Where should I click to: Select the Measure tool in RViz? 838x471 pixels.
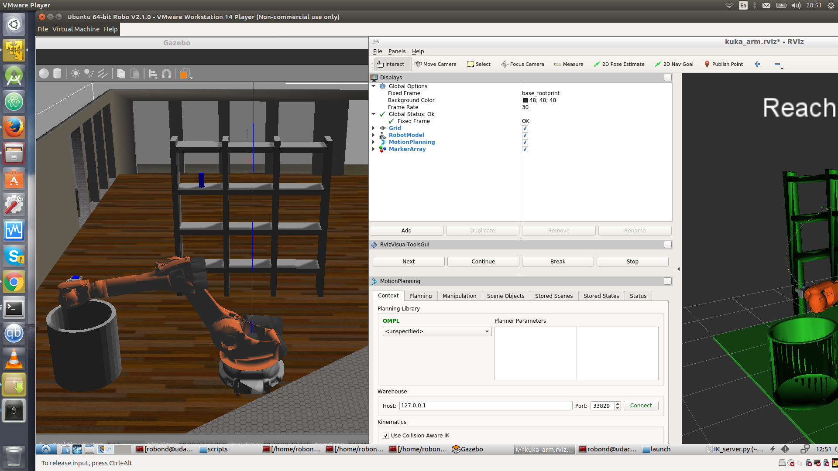(569, 64)
